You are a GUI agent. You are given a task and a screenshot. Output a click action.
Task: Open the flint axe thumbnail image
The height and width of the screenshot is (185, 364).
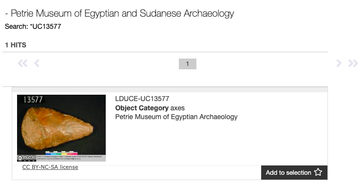61,128
